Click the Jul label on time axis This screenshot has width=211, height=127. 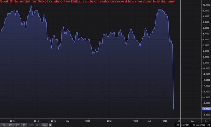(x=149, y=121)
